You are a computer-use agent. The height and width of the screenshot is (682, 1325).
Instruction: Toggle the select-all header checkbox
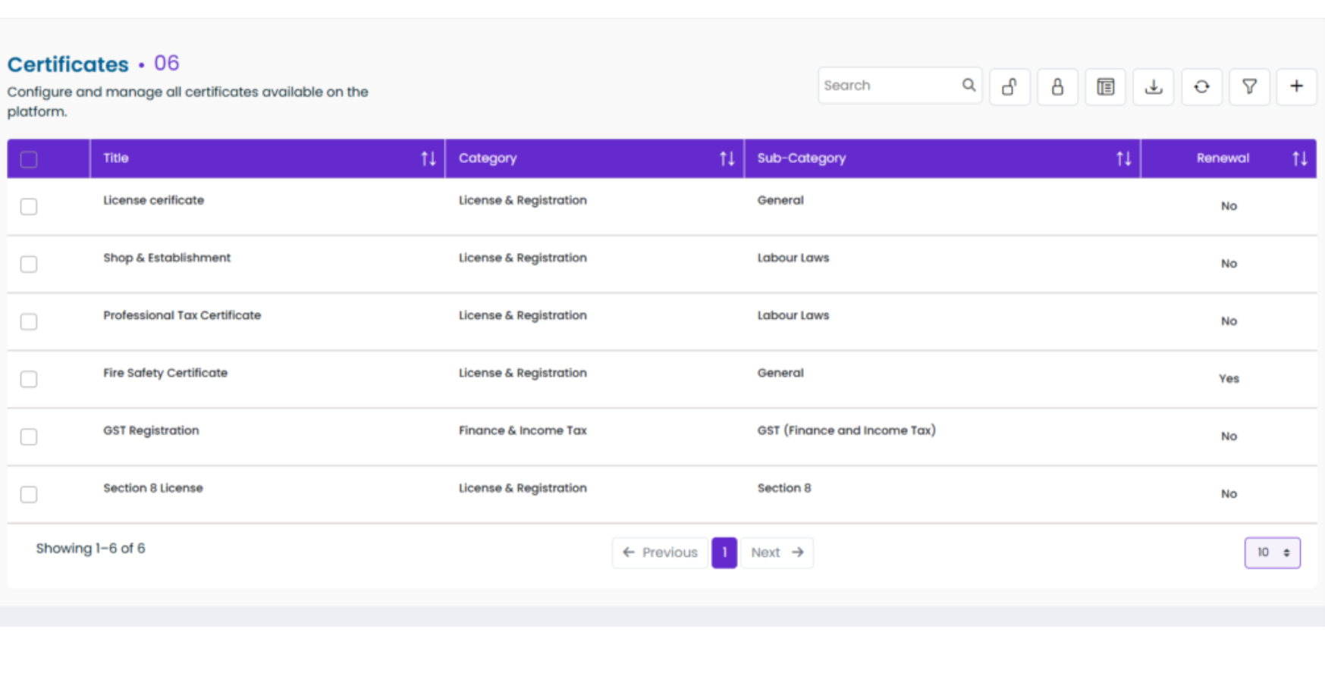[29, 159]
